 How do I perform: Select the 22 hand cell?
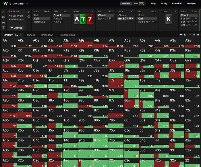(192, 163)
